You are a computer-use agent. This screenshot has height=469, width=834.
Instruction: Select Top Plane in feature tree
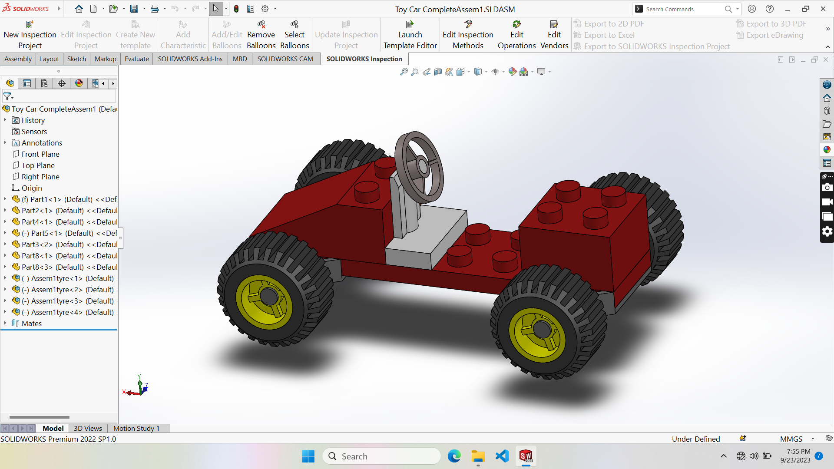tap(38, 165)
